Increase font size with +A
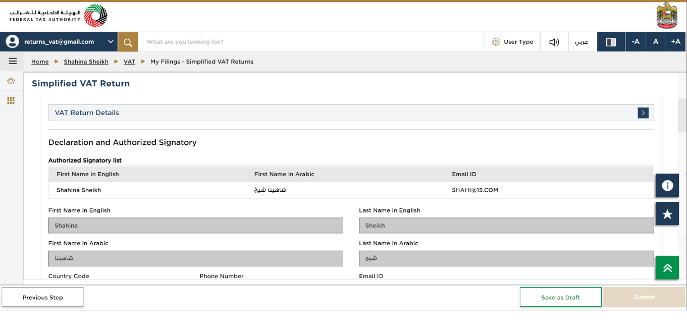The height and width of the screenshot is (327, 687). [x=676, y=42]
